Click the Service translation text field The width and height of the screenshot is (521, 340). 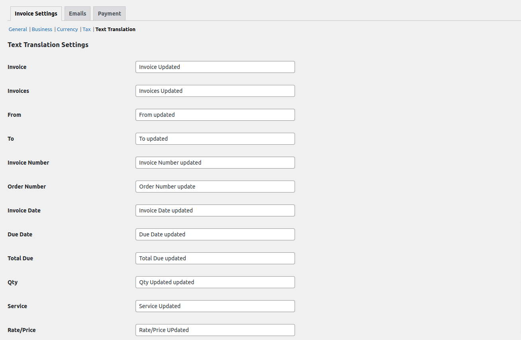(x=215, y=306)
